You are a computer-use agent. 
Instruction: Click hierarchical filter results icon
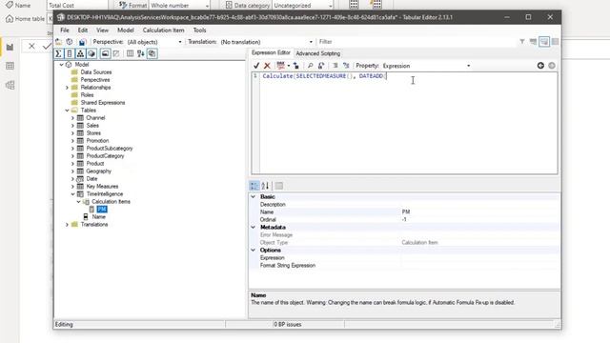tap(533, 42)
